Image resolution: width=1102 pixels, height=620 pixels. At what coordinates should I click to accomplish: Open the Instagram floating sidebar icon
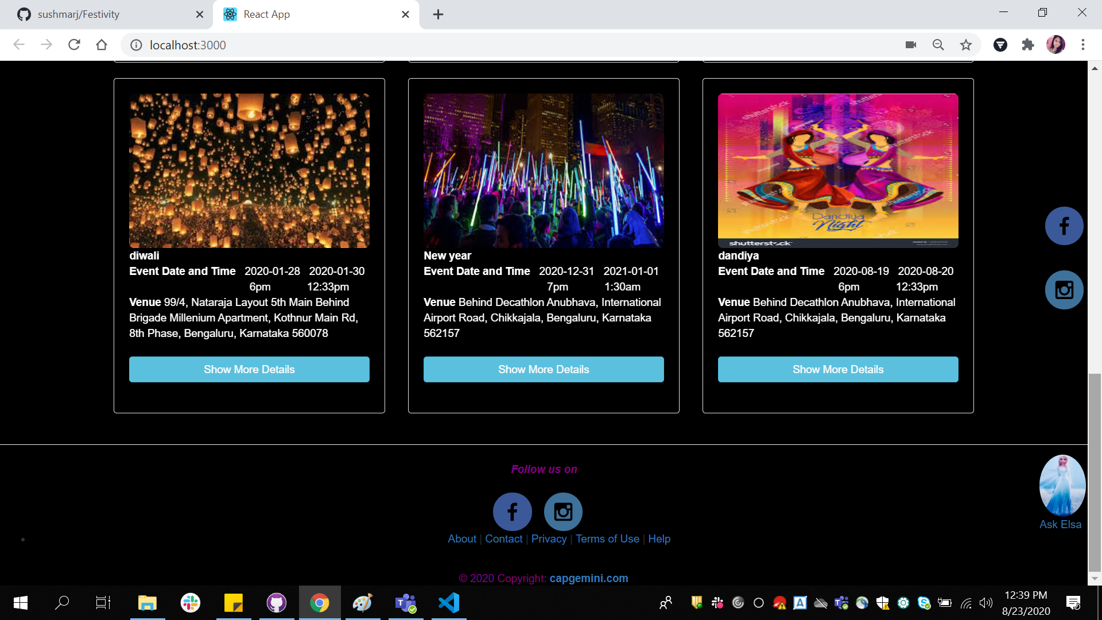[1064, 290]
